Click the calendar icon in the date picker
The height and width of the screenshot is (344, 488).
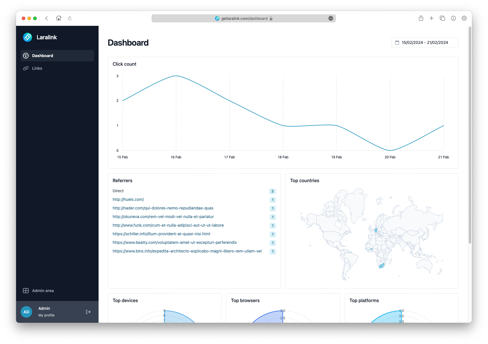[397, 42]
